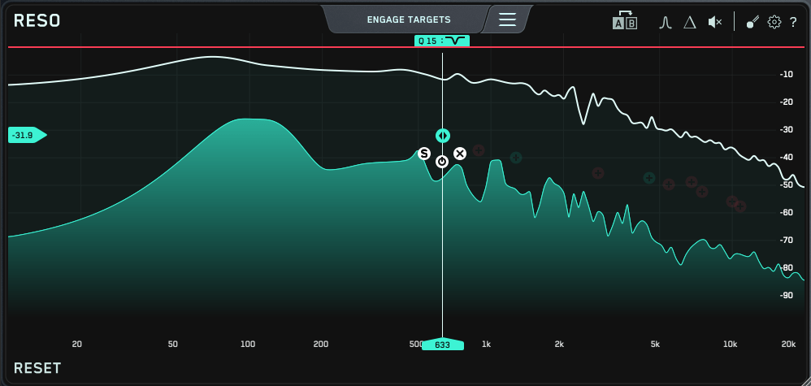Click the -31.9 threshold slider handle

click(x=26, y=135)
